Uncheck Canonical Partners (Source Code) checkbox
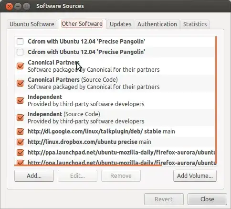Image resolution: width=231 pixels, height=209 pixels. coord(20,83)
